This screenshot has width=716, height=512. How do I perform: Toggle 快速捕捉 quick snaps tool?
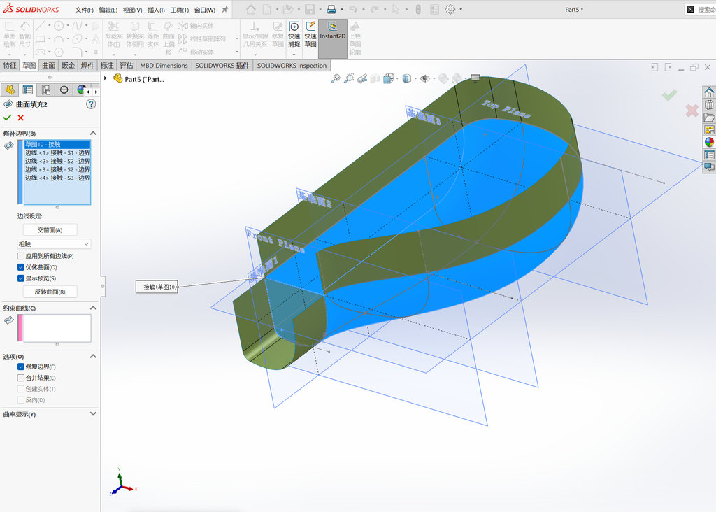[x=294, y=34]
